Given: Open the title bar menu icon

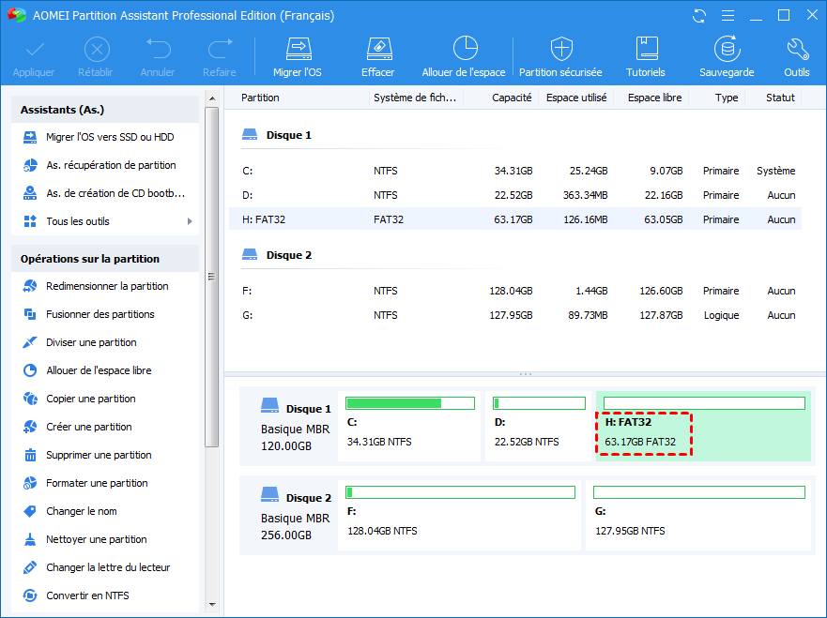Looking at the screenshot, I should click(727, 16).
